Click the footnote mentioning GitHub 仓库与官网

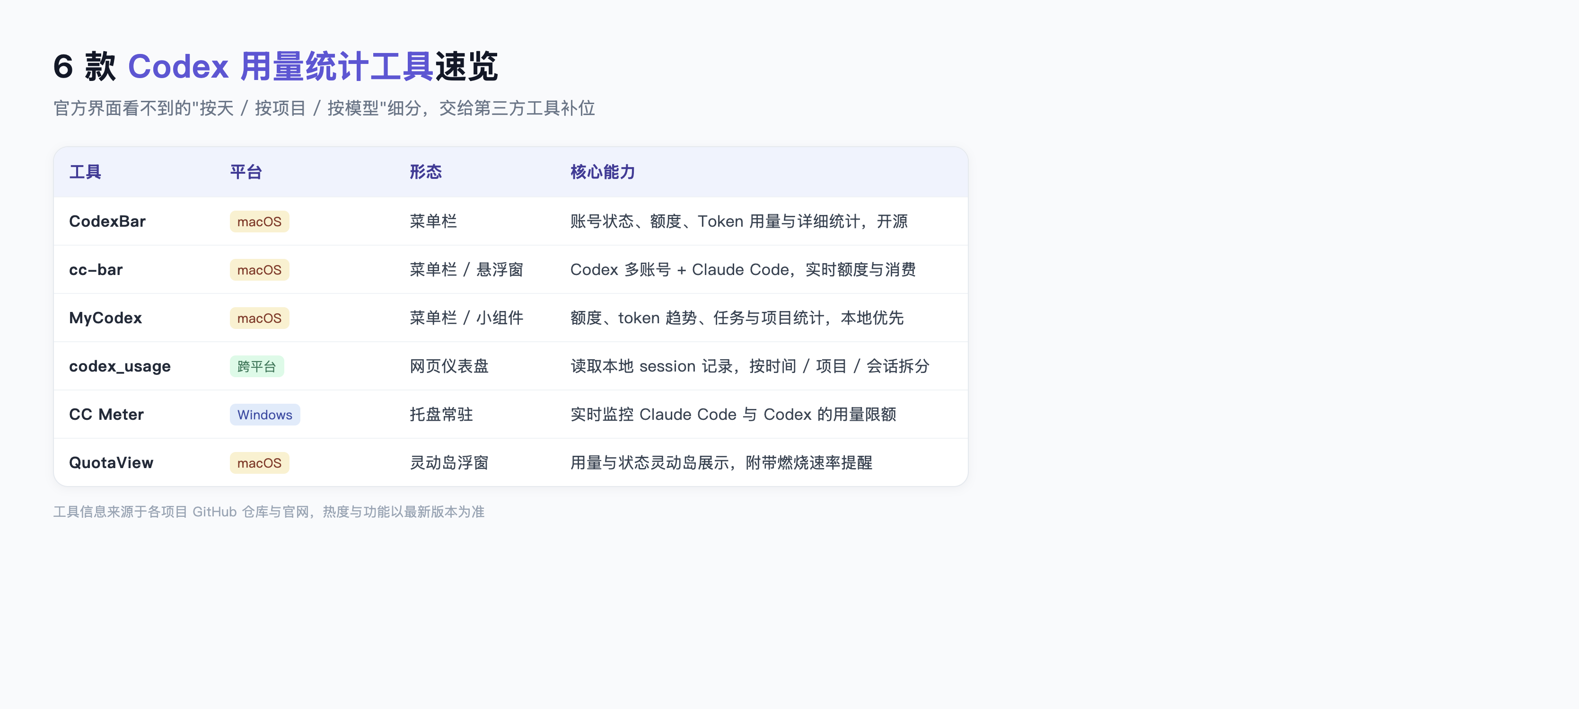(x=269, y=512)
